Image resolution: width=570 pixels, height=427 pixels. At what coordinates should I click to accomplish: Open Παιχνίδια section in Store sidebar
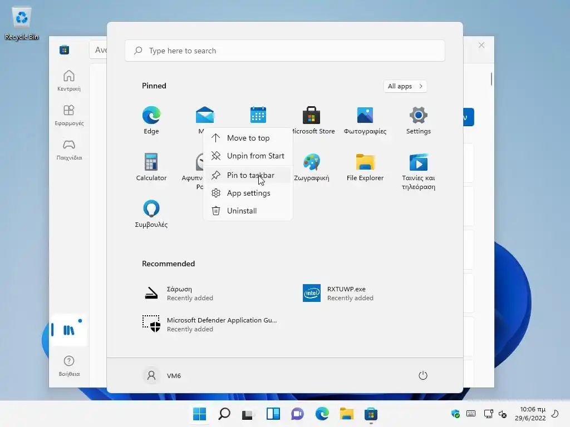coord(69,150)
